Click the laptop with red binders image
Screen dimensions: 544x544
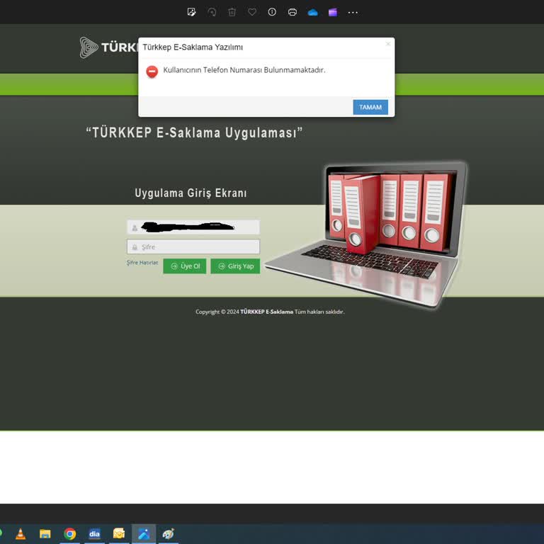click(x=366, y=234)
